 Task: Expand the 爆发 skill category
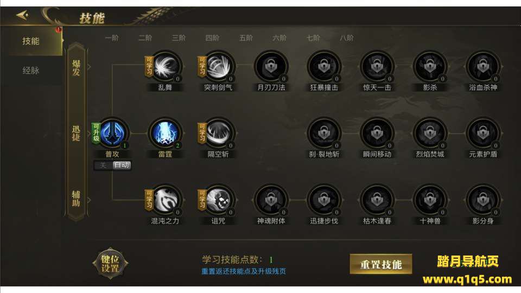pyautogui.click(x=77, y=67)
